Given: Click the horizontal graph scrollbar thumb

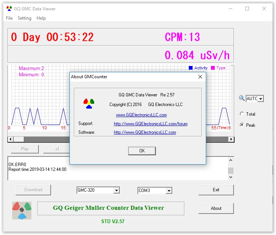Looking at the screenshot, I should point(18,139).
